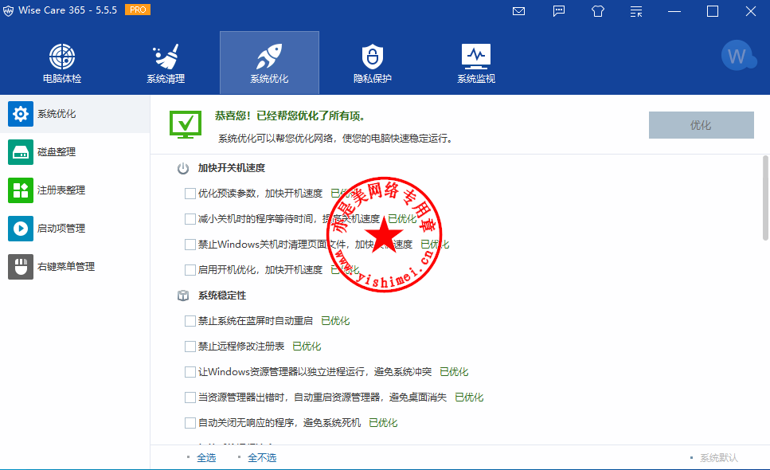The height and width of the screenshot is (470, 770).
Task: Click the 系统默认 link
Action: pyautogui.click(x=719, y=458)
